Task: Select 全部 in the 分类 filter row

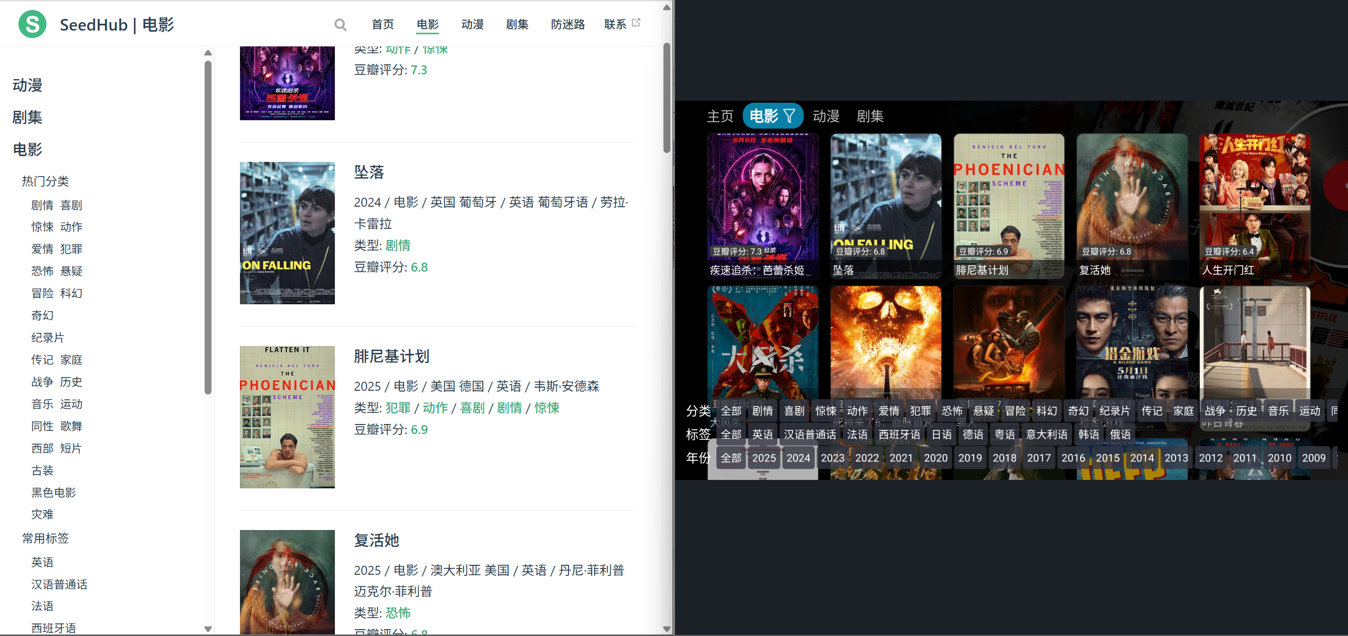Action: point(731,411)
